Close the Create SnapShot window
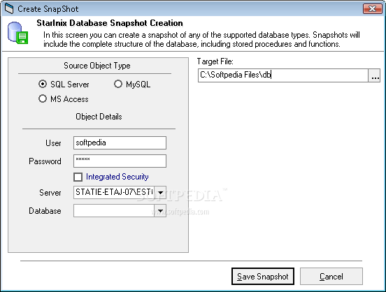Screen dimensions: 386x292 (373, 9)
